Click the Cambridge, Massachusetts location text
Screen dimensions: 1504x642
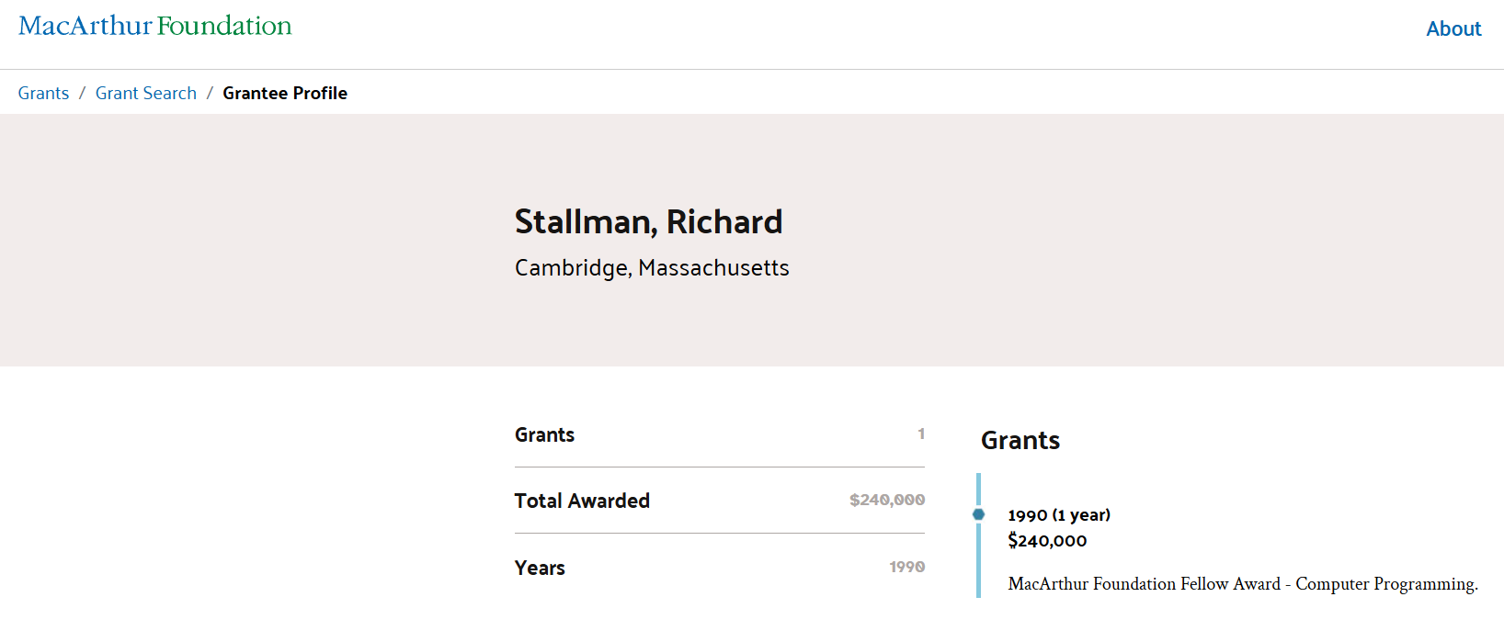coord(652,268)
